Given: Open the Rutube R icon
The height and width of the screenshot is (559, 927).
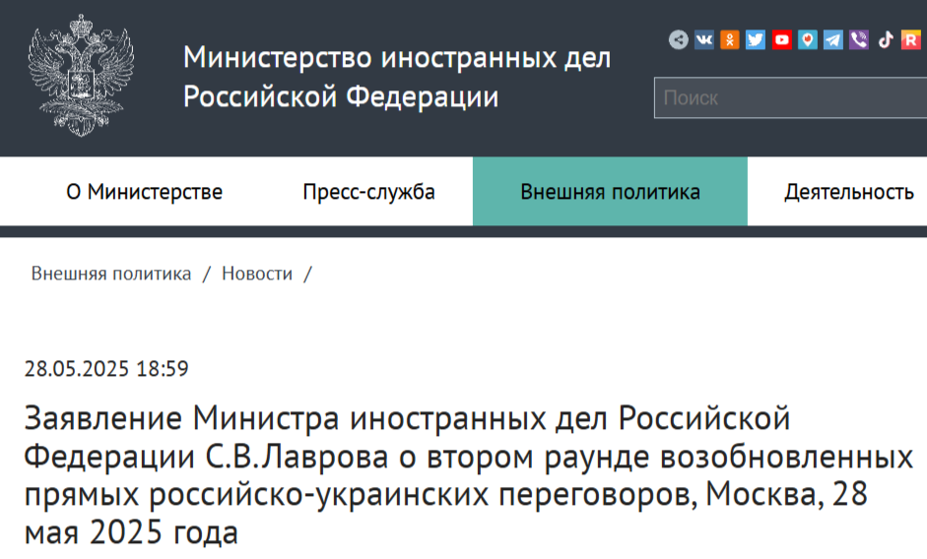Looking at the screenshot, I should [911, 40].
